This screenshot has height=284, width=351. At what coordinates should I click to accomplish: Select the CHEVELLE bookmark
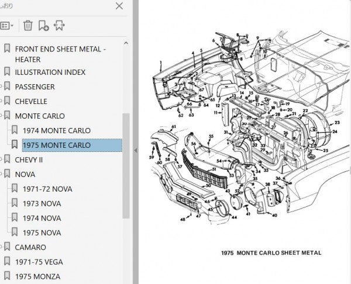pyautogui.click(x=31, y=101)
